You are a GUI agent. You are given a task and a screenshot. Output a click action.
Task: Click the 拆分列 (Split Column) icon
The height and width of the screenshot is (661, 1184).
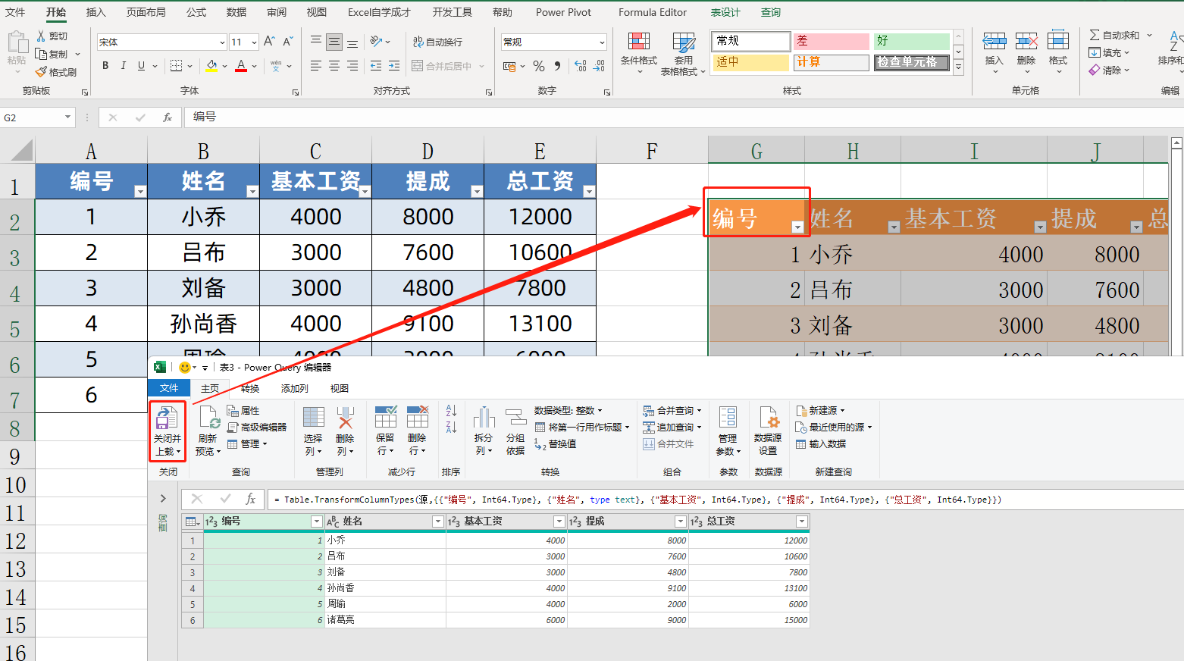click(483, 418)
